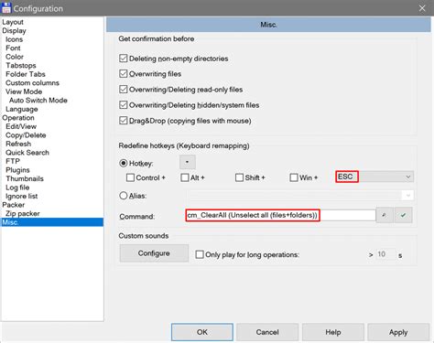
Task: Select Ignore list in the settings tree
Action: (x=22, y=196)
